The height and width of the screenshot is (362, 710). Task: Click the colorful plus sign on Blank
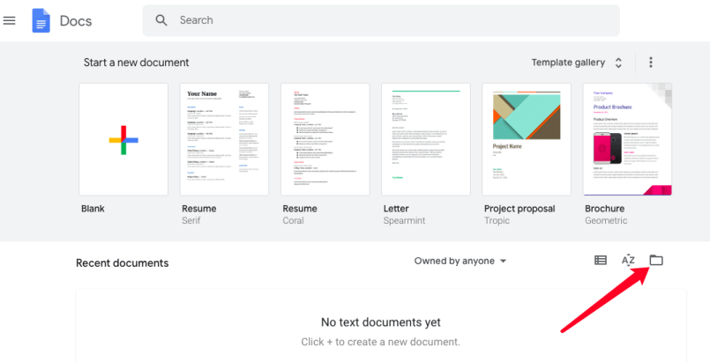[x=123, y=139]
